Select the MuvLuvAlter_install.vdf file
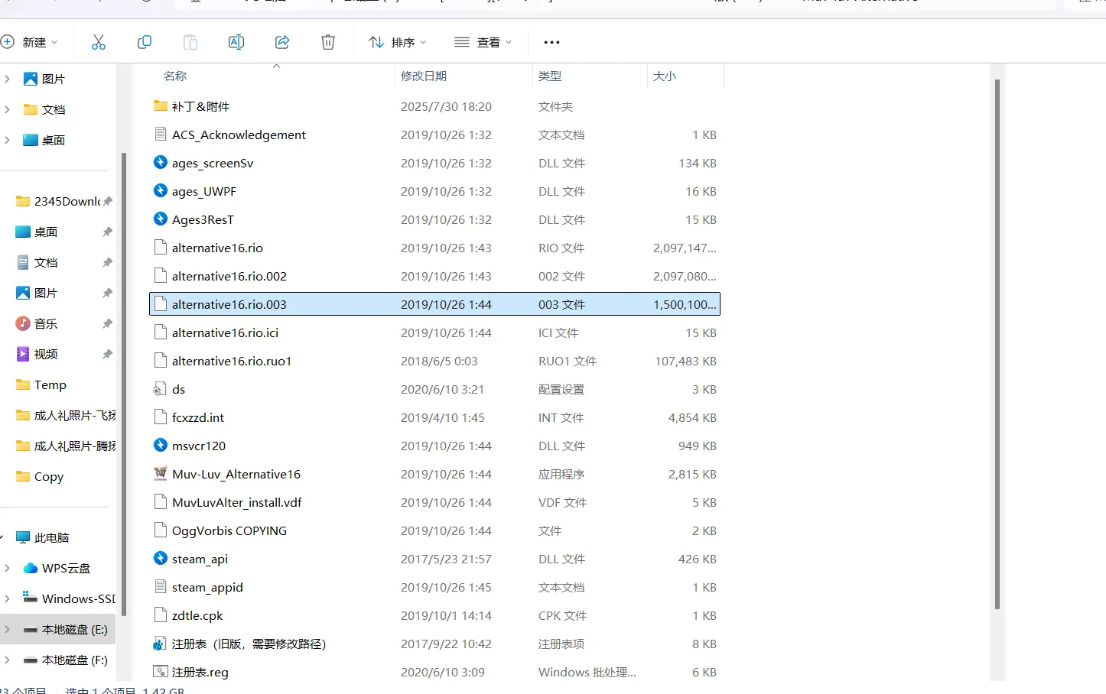 tap(434, 502)
